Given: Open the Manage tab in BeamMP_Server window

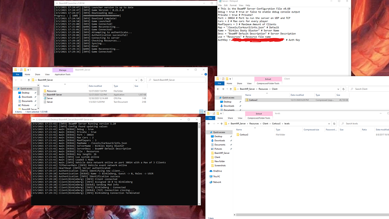Looking at the screenshot, I should [x=62, y=70].
